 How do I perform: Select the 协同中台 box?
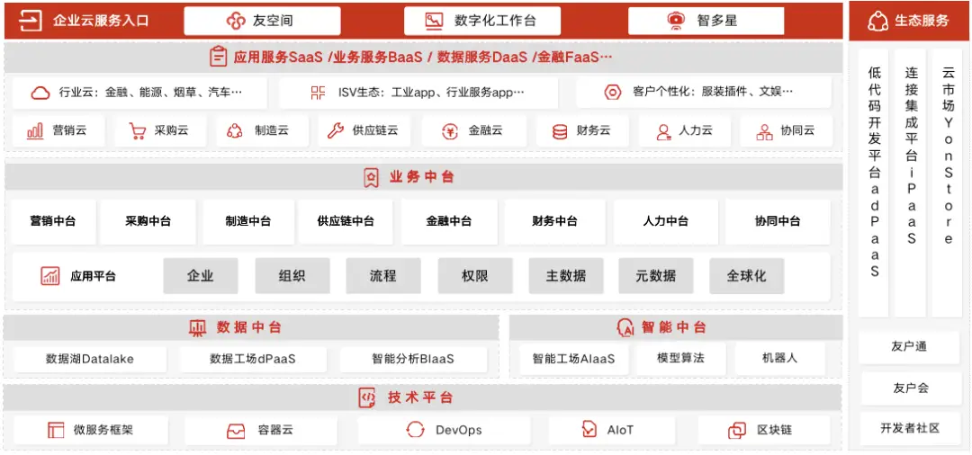(778, 221)
